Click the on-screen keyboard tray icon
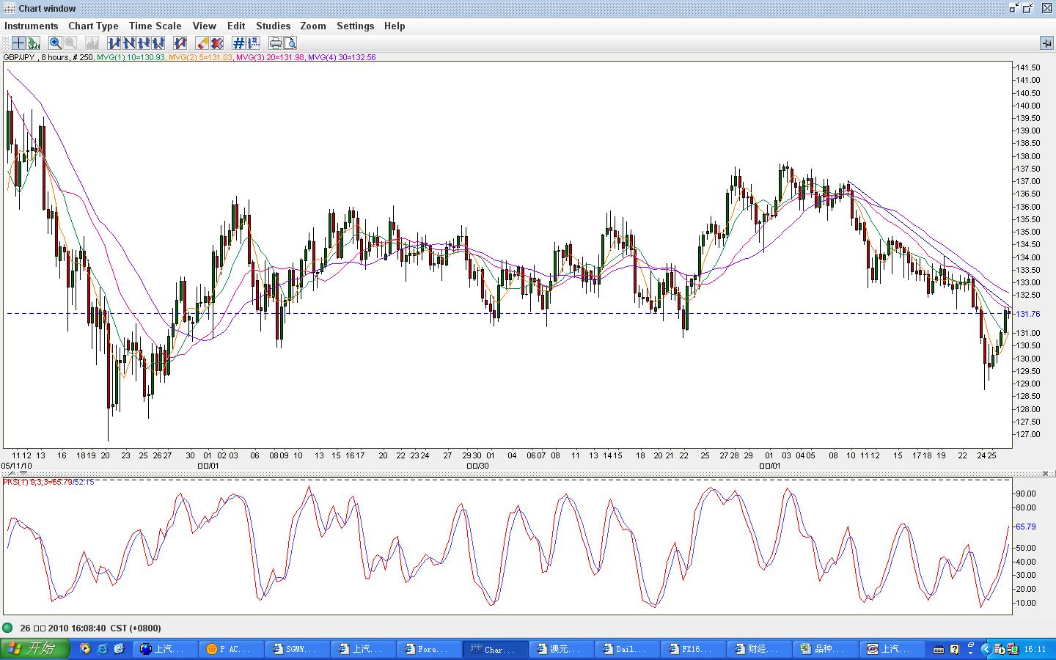 tap(938, 649)
